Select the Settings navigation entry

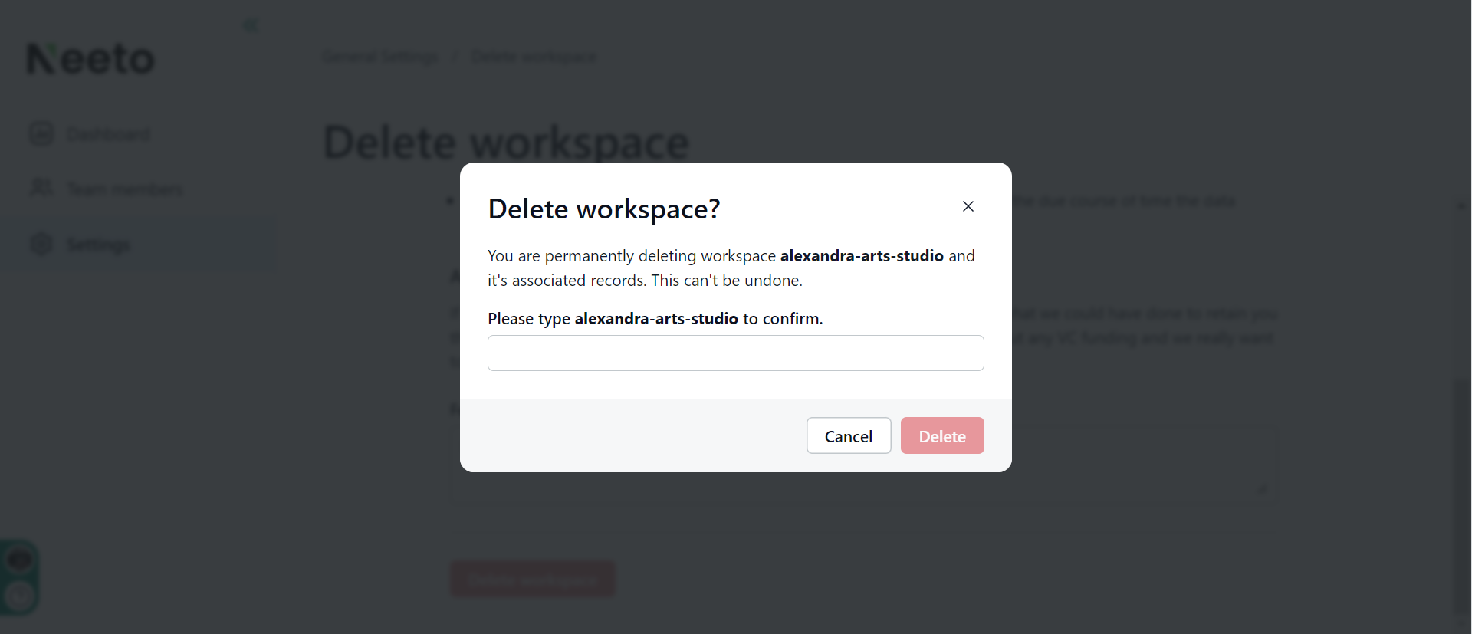[99, 244]
